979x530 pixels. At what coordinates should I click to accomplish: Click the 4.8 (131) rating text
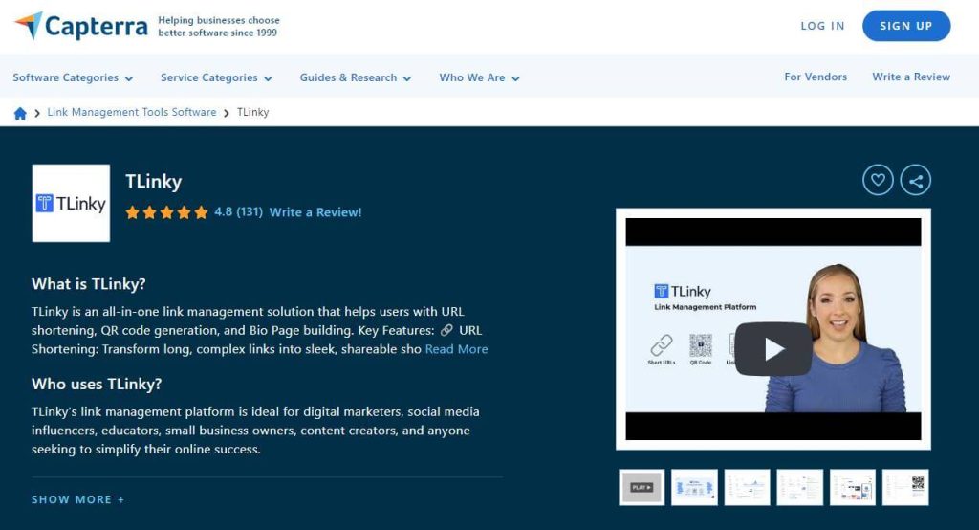(x=238, y=211)
